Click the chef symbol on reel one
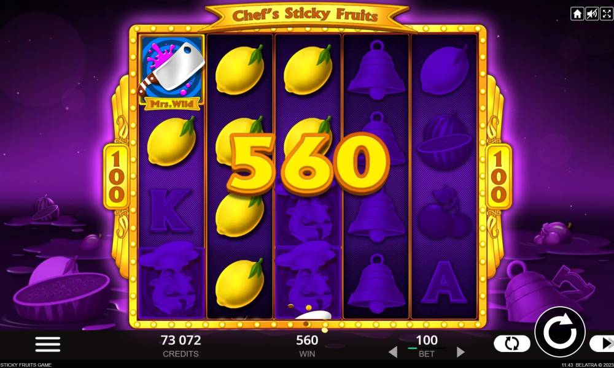614x368 pixels. [x=171, y=281]
